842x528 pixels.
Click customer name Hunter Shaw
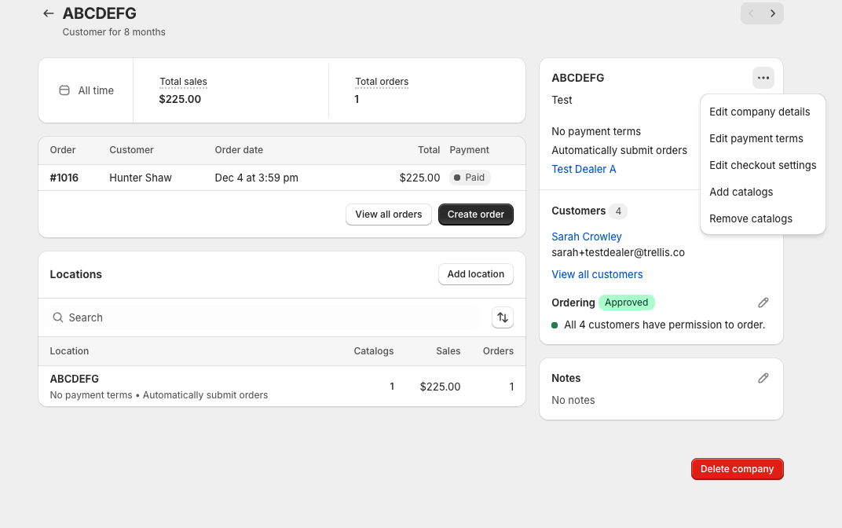pyautogui.click(x=141, y=178)
